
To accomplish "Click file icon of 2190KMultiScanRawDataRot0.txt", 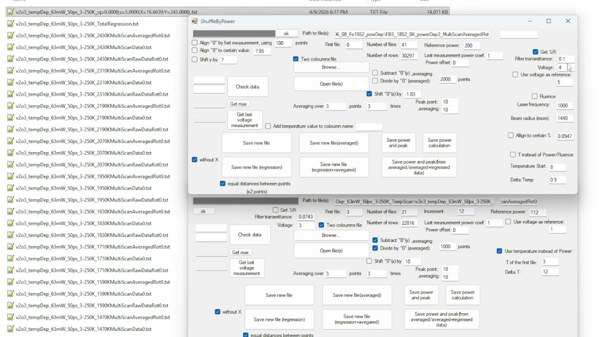I will click(x=10, y=129).
